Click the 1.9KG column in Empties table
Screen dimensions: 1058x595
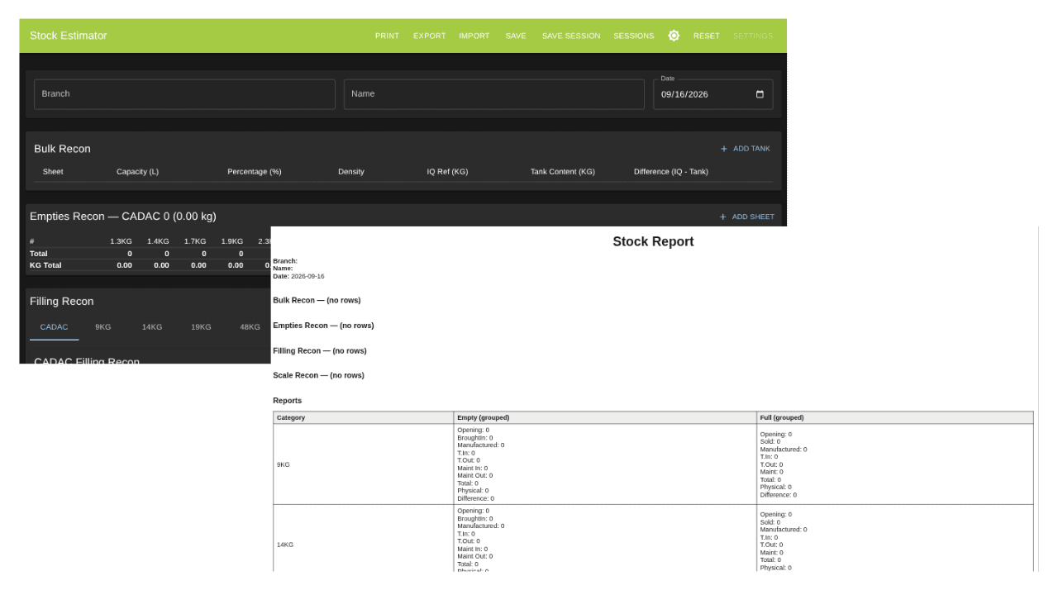coord(232,241)
